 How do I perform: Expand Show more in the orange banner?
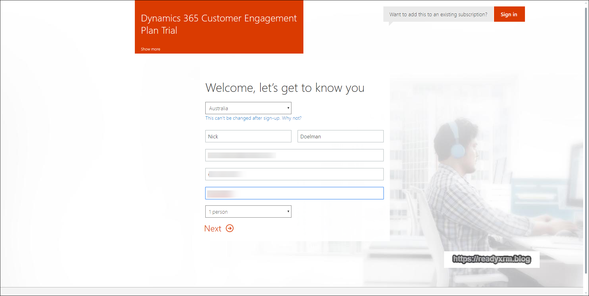[x=150, y=49]
